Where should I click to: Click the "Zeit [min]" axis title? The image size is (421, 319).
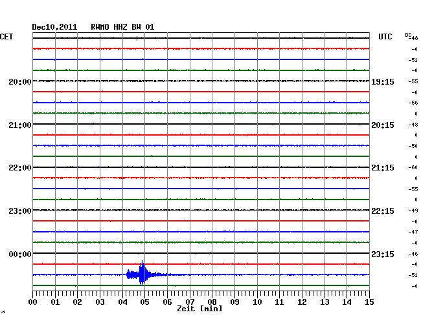199,309
